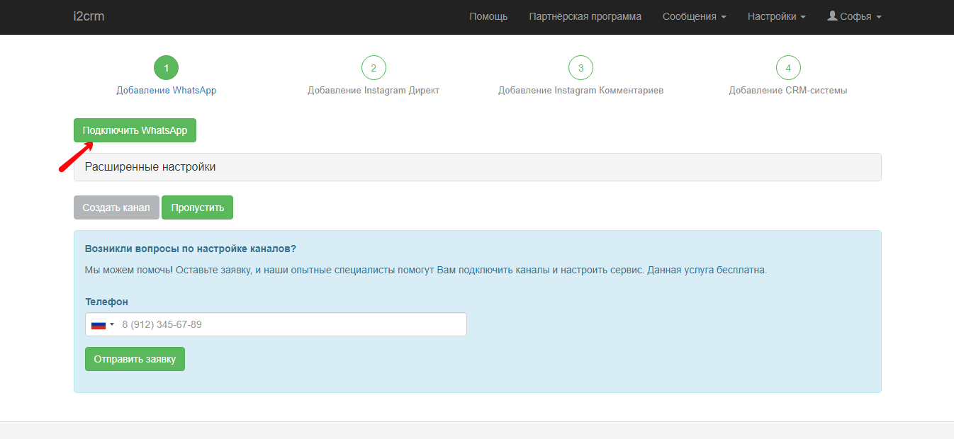Open Партнёрская программа page

coord(585,16)
